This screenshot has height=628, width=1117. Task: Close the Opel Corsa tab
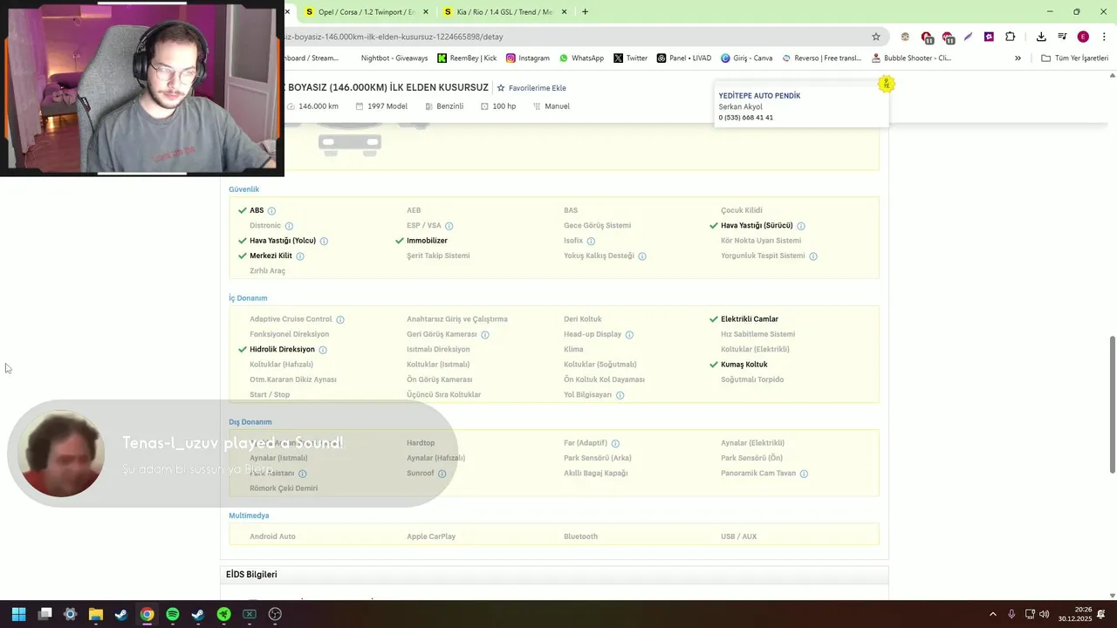coord(426,12)
